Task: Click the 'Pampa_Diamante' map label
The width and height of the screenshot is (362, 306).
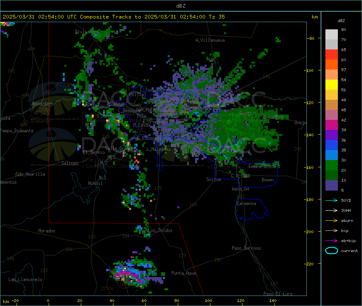Action: (17, 131)
